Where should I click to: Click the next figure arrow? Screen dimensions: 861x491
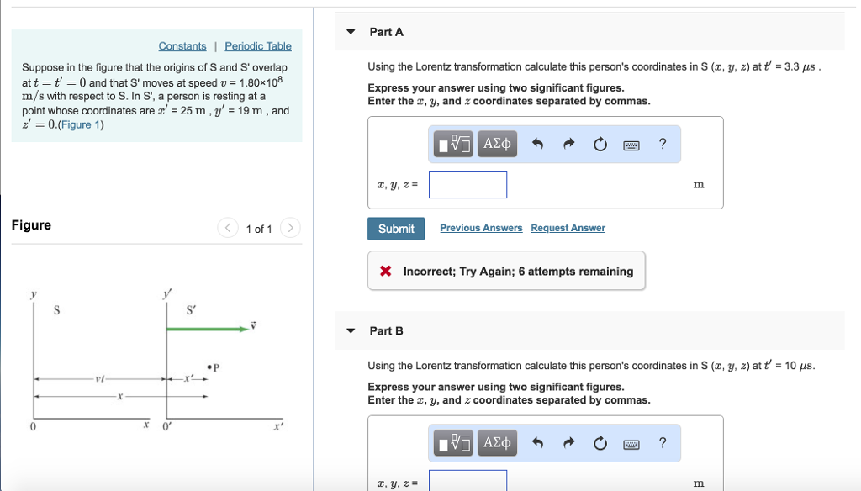290,228
